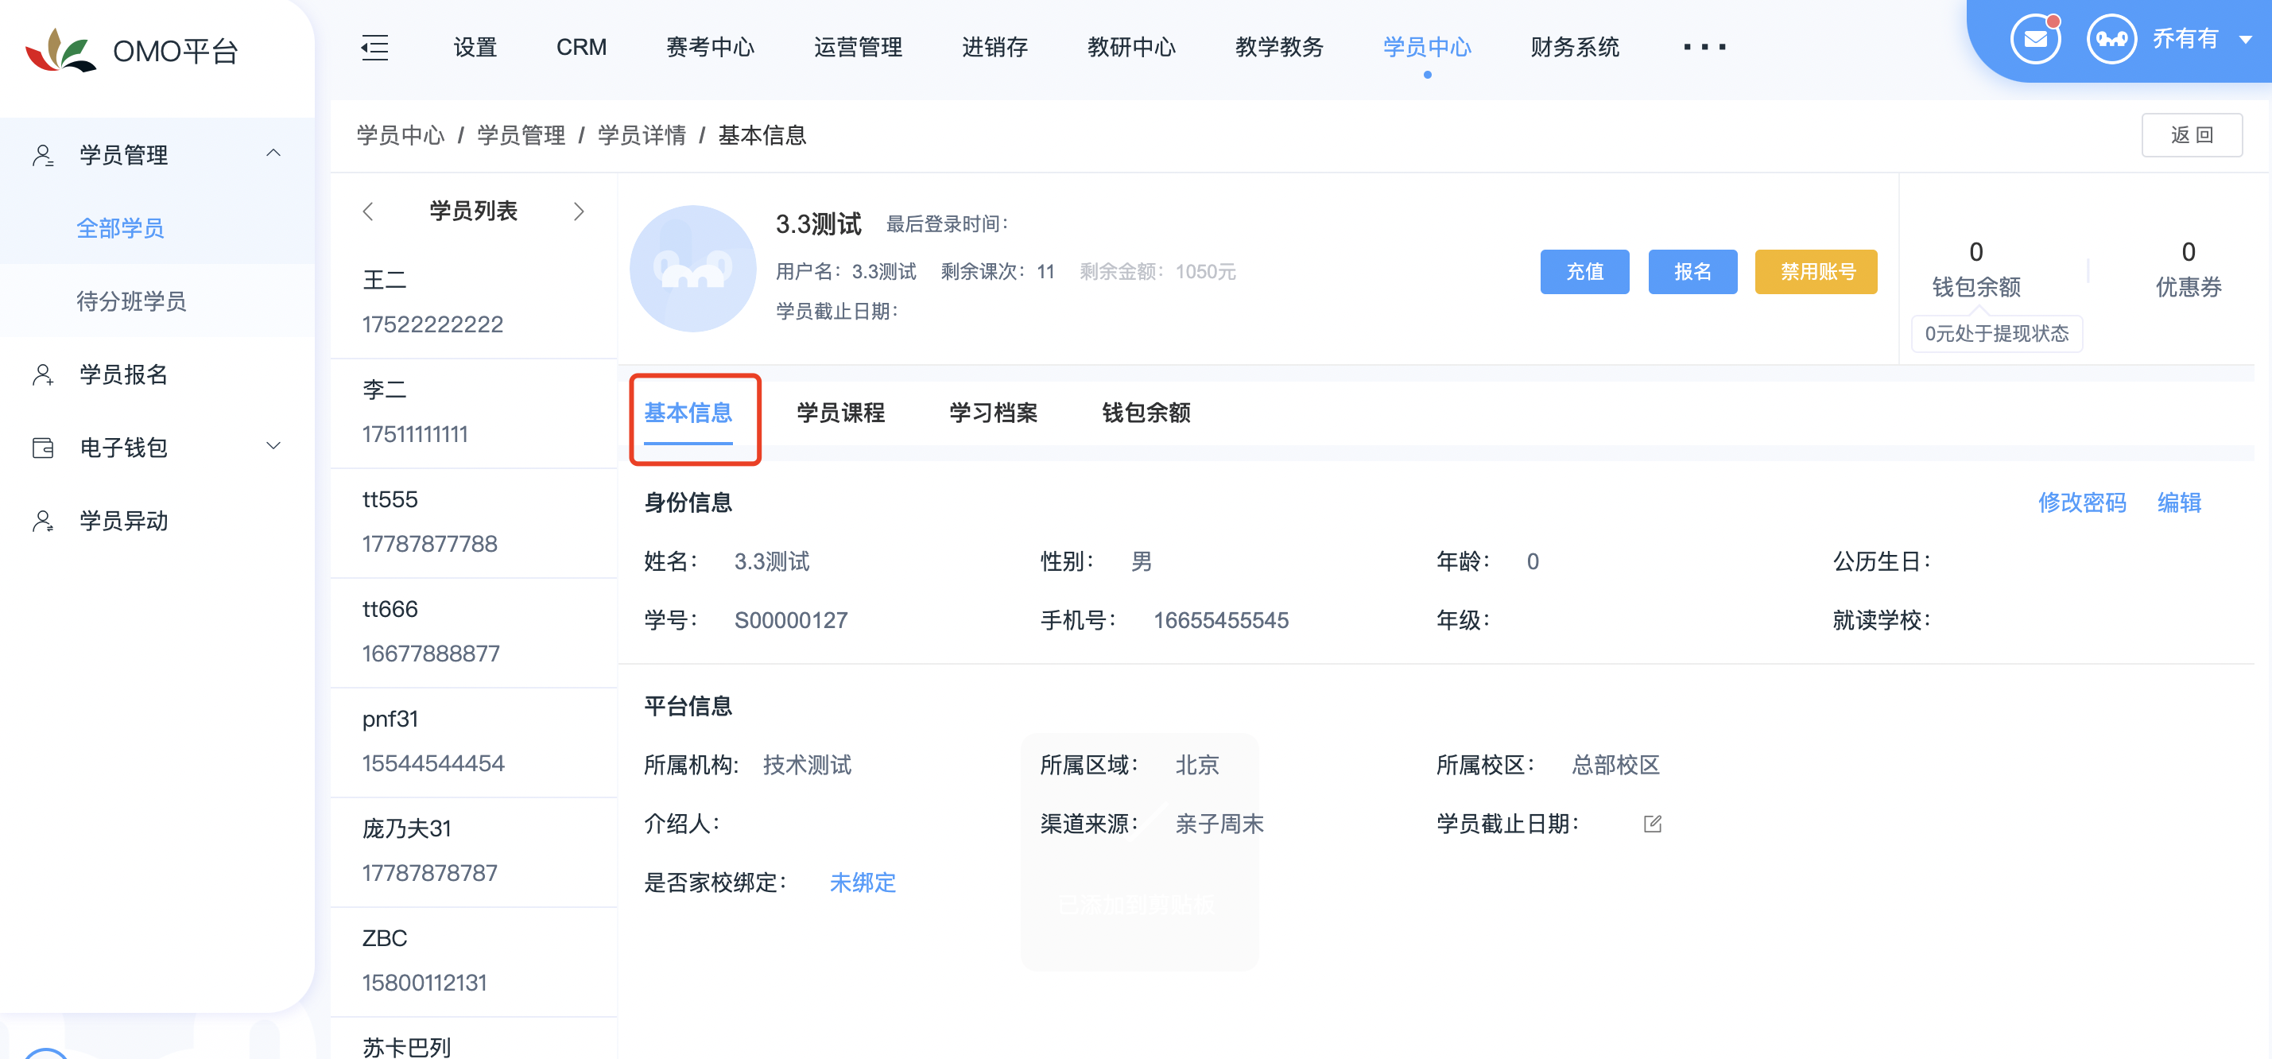
Task: Open the 乔有有 account dropdown arrow
Action: 2246,40
